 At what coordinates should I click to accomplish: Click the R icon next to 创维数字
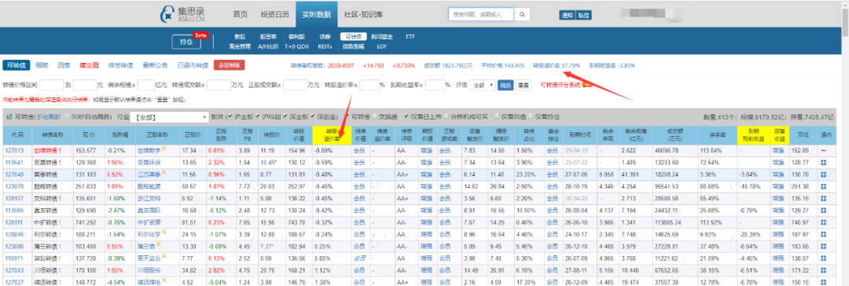click(x=164, y=148)
